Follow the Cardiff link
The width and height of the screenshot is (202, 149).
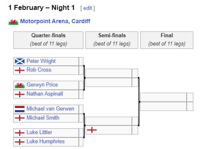tap(81, 21)
